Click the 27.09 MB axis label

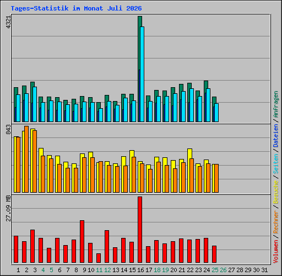click(8, 208)
